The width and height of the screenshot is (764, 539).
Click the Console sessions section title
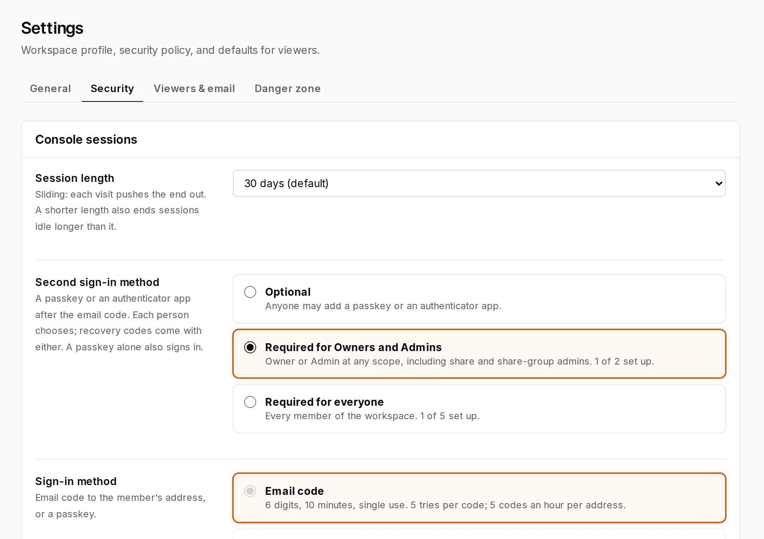point(86,139)
